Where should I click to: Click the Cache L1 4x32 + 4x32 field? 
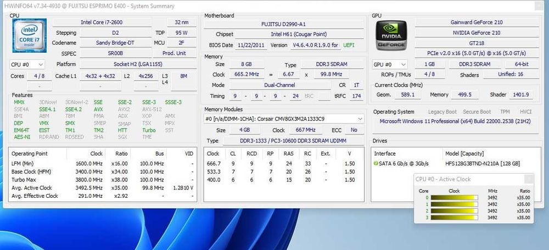coord(100,76)
